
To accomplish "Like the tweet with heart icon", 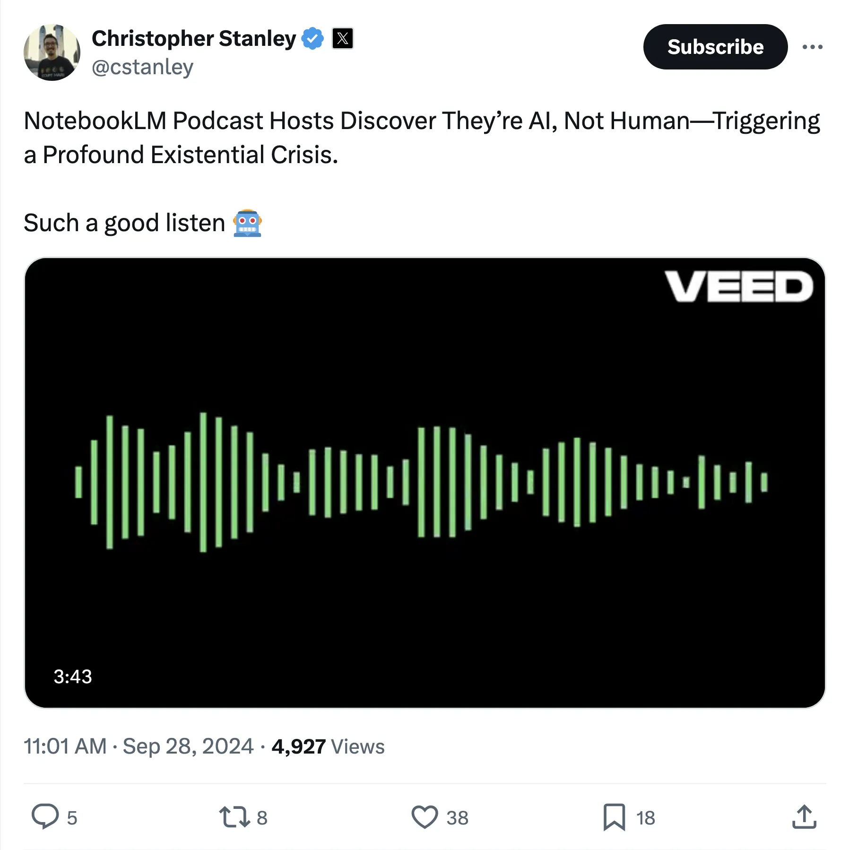I will pos(424,817).
